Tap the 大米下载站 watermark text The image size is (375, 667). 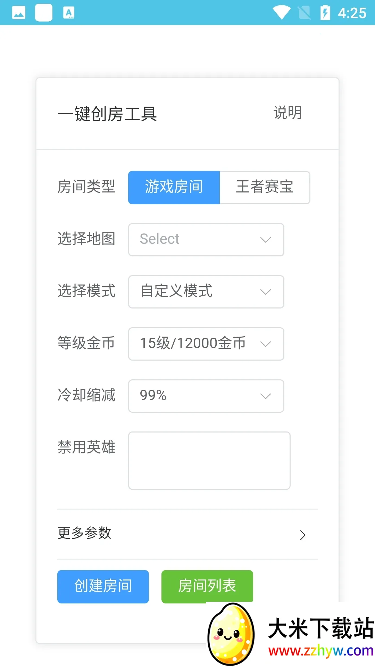coord(321,628)
